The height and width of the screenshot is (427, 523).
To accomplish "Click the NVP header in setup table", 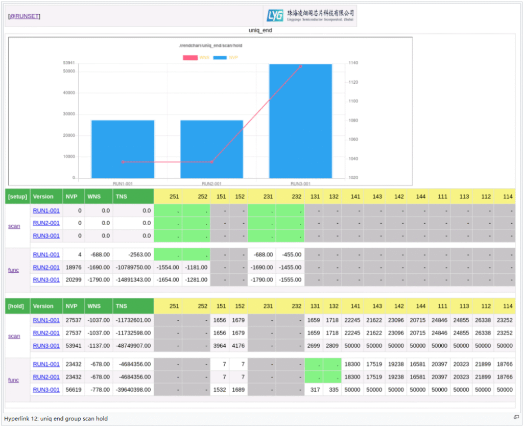I will (x=71, y=196).
